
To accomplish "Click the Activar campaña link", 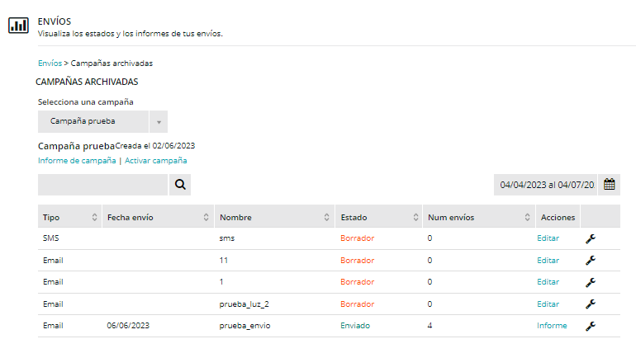I will (x=155, y=161).
